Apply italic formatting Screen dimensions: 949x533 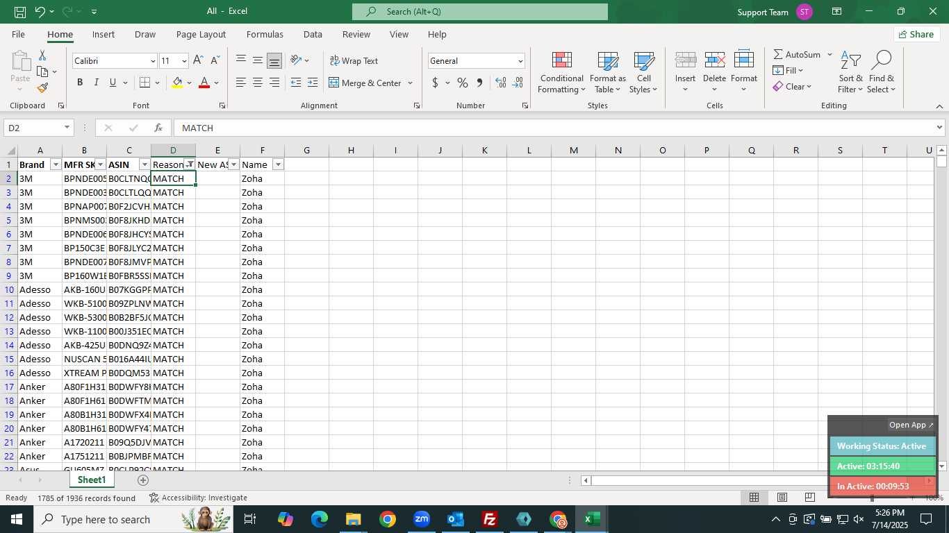[96, 83]
